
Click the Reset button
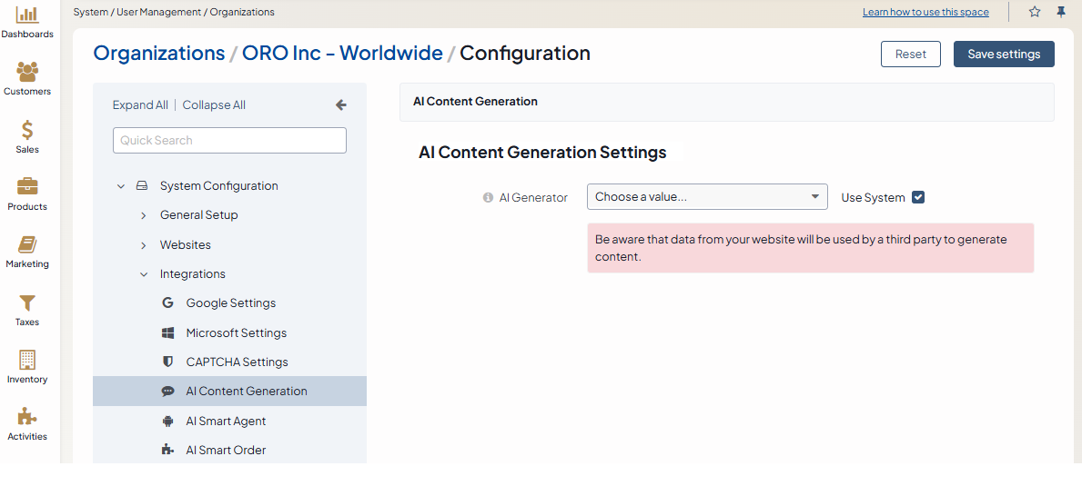click(910, 54)
